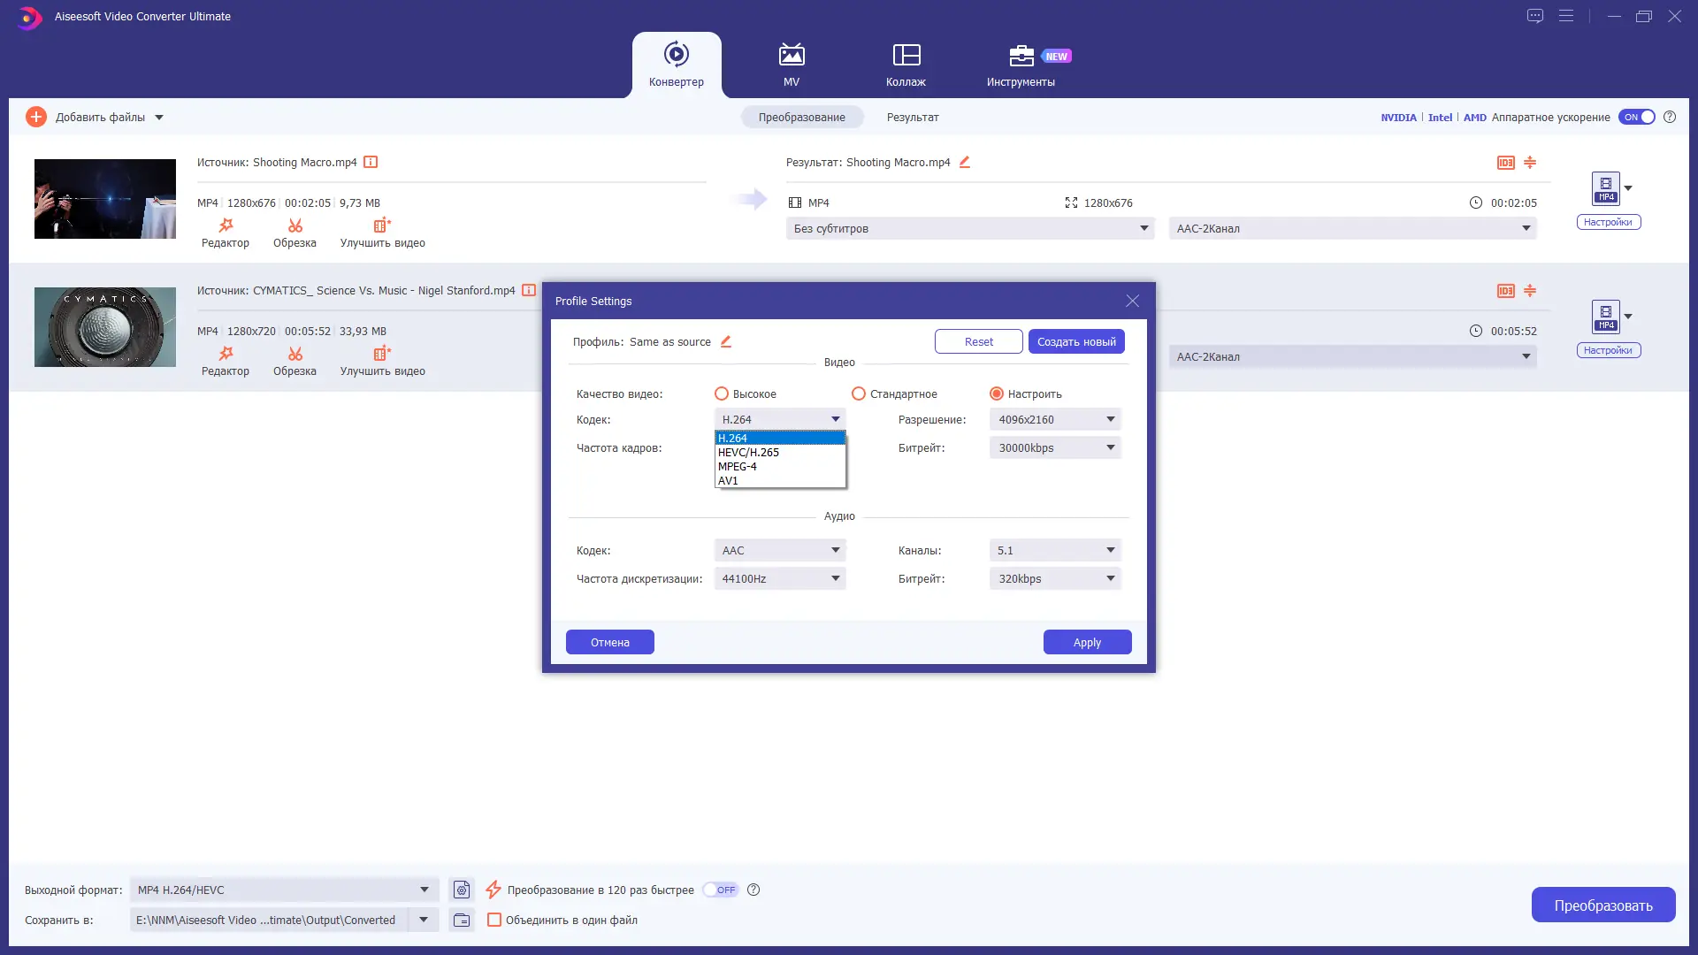Screen dimensions: 1698x955
Task: Open the source info icon for Shooting Macro.mp4
Action: point(371,163)
